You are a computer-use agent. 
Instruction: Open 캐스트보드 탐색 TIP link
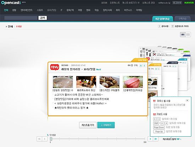click(x=172, y=139)
